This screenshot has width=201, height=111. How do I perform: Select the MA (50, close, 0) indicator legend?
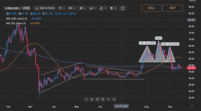[16, 23]
